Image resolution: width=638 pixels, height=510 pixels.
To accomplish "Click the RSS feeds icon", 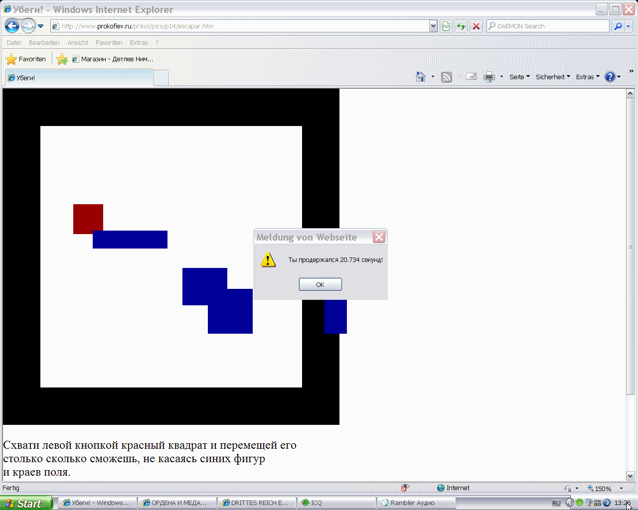I will pyautogui.click(x=447, y=77).
